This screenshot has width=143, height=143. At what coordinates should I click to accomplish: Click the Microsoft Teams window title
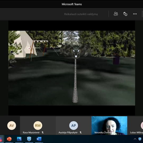(72, 4)
